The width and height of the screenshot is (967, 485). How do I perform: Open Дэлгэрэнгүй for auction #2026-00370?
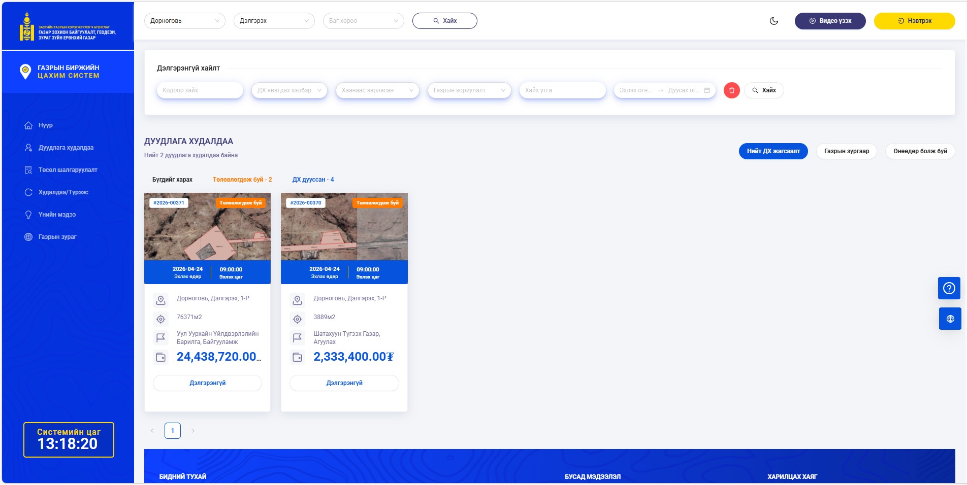[x=344, y=383]
